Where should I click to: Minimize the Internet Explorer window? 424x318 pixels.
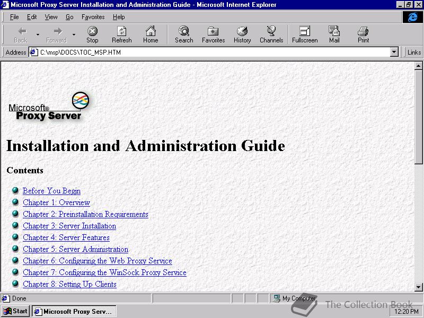click(401, 5)
